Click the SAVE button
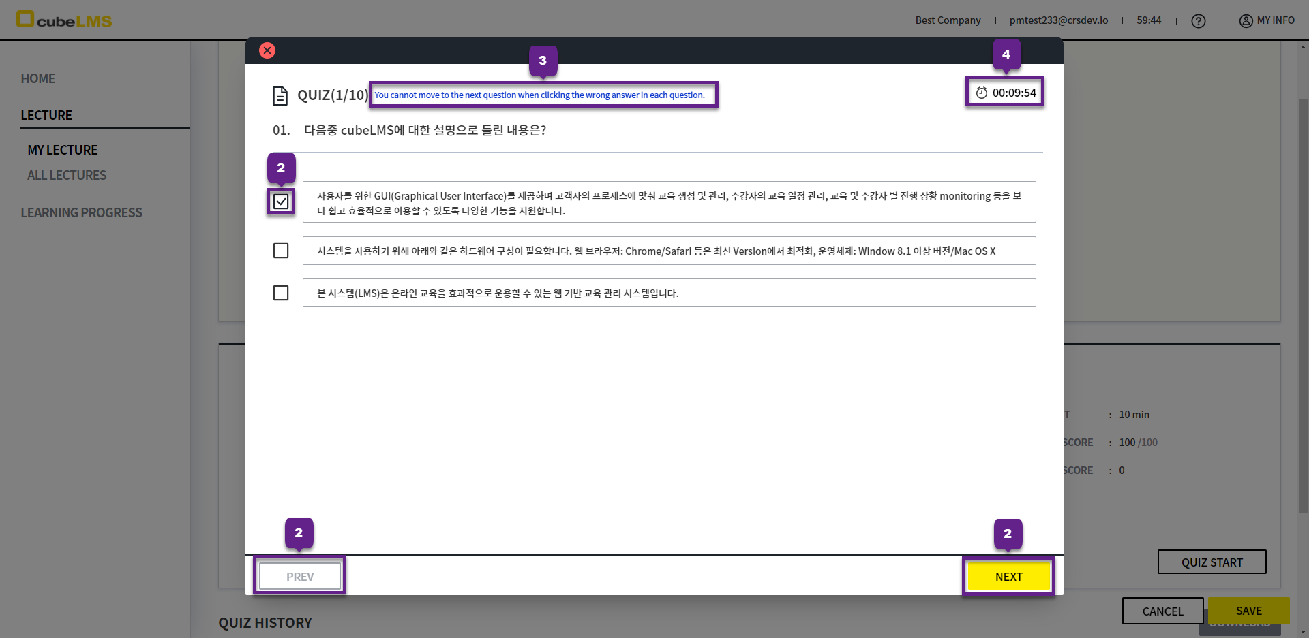1309x638 pixels. 1248,611
